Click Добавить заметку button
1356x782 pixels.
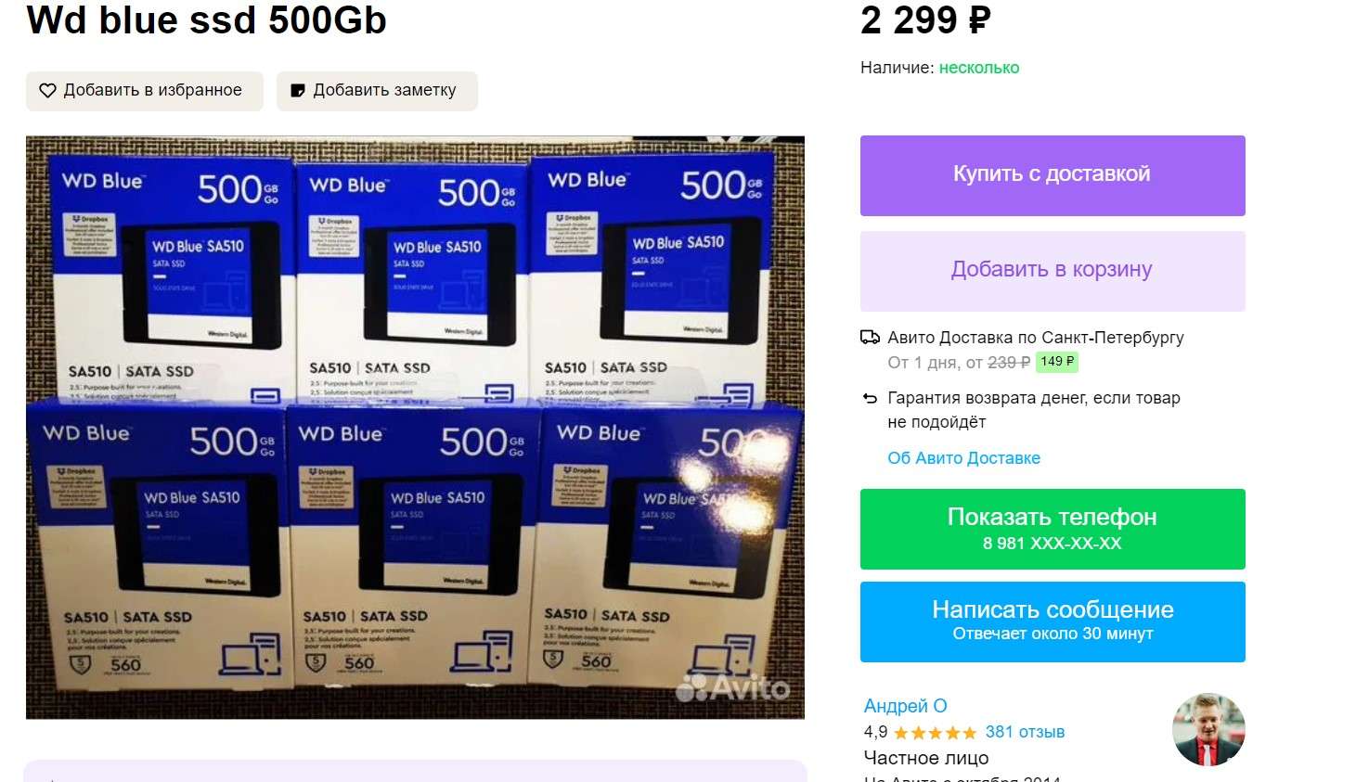point(377,91)
